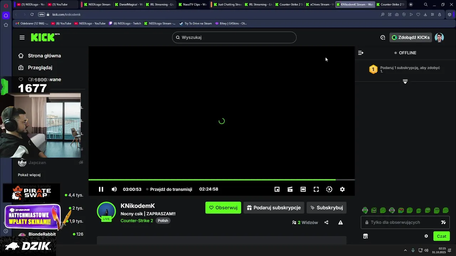The height and width of the screenshot is (256, 456).
Task: Open a new browser tab
Action: click(x=411, y=5)
